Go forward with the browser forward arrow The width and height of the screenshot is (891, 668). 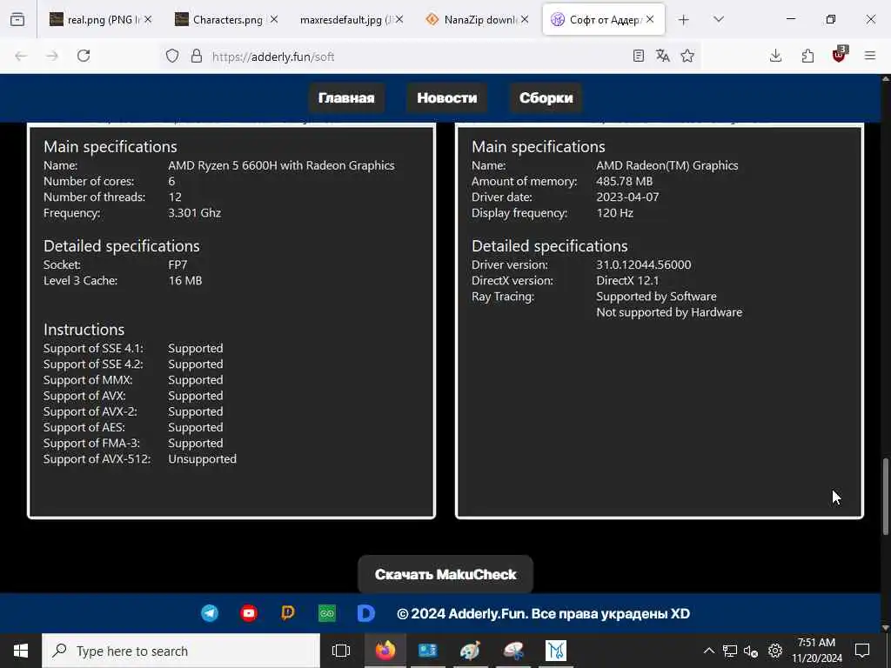point(52,56)
